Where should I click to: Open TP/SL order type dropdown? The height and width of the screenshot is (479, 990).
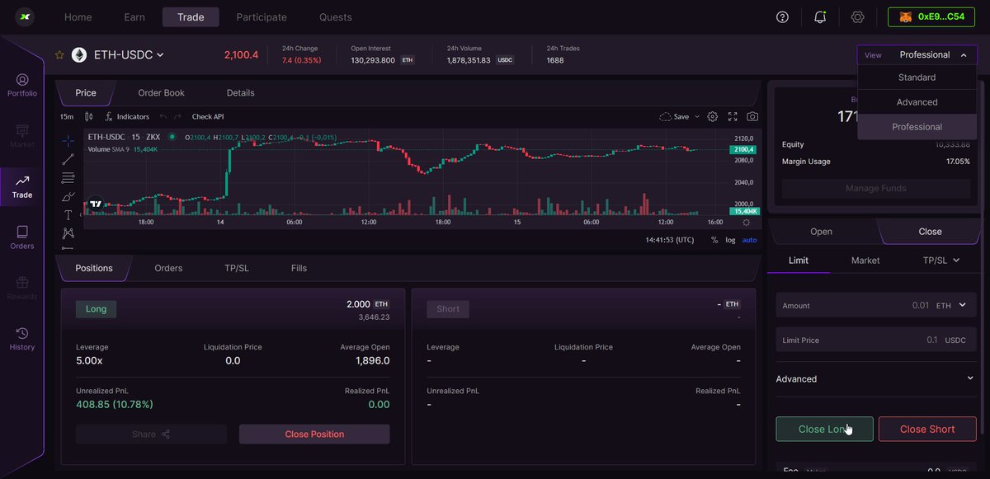pyautogui.click(x=941, y=261)
